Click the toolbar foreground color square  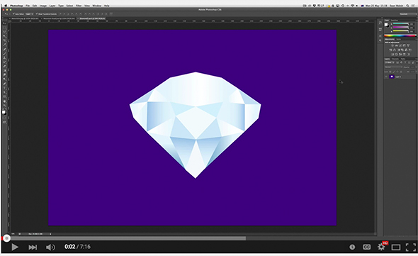[4, 112]
